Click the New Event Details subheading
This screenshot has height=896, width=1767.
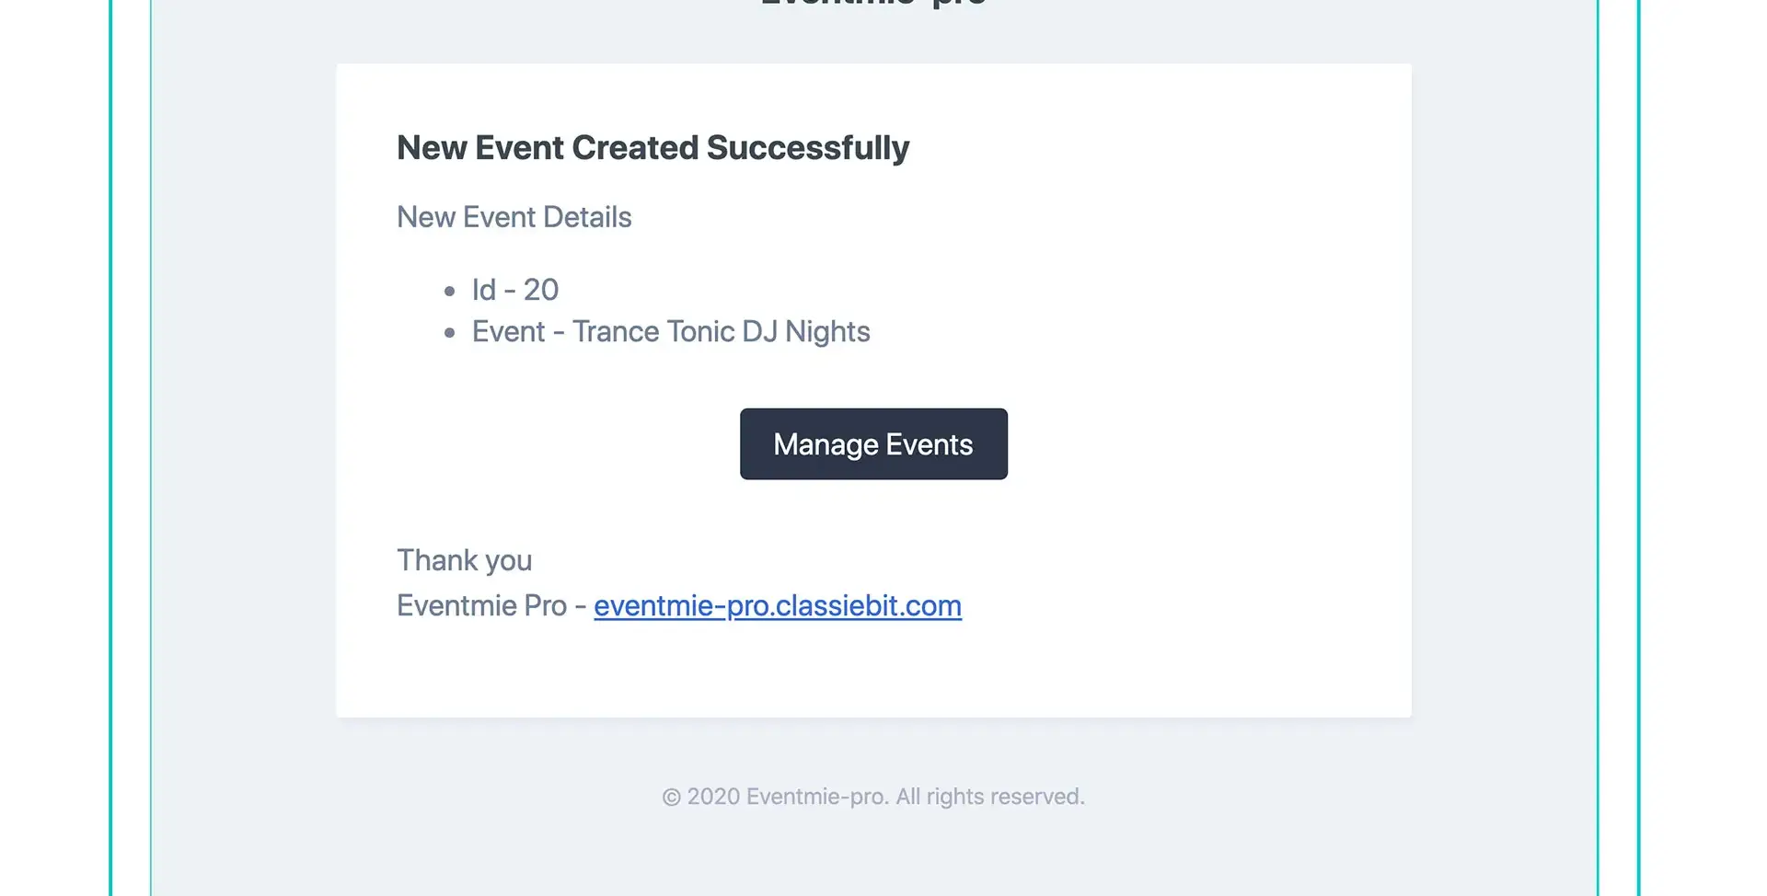[x=514, y=217]
